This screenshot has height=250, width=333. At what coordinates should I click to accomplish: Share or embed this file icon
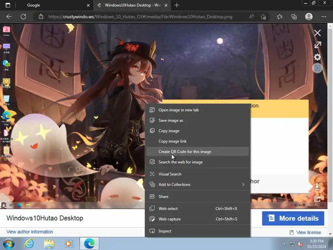[x=317, y=198]
